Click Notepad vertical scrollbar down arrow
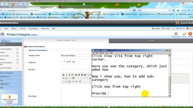This screenshot has width=193, height=108. (169, 95)
